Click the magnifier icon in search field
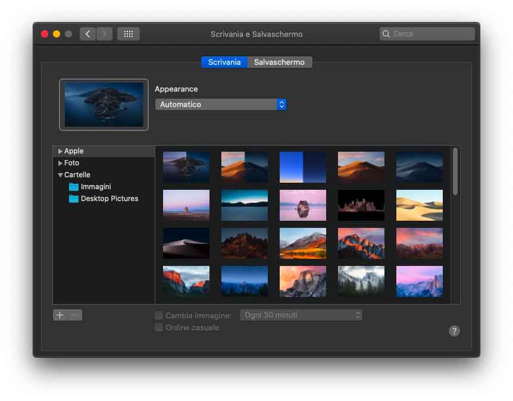 click(x=386, y=34)
